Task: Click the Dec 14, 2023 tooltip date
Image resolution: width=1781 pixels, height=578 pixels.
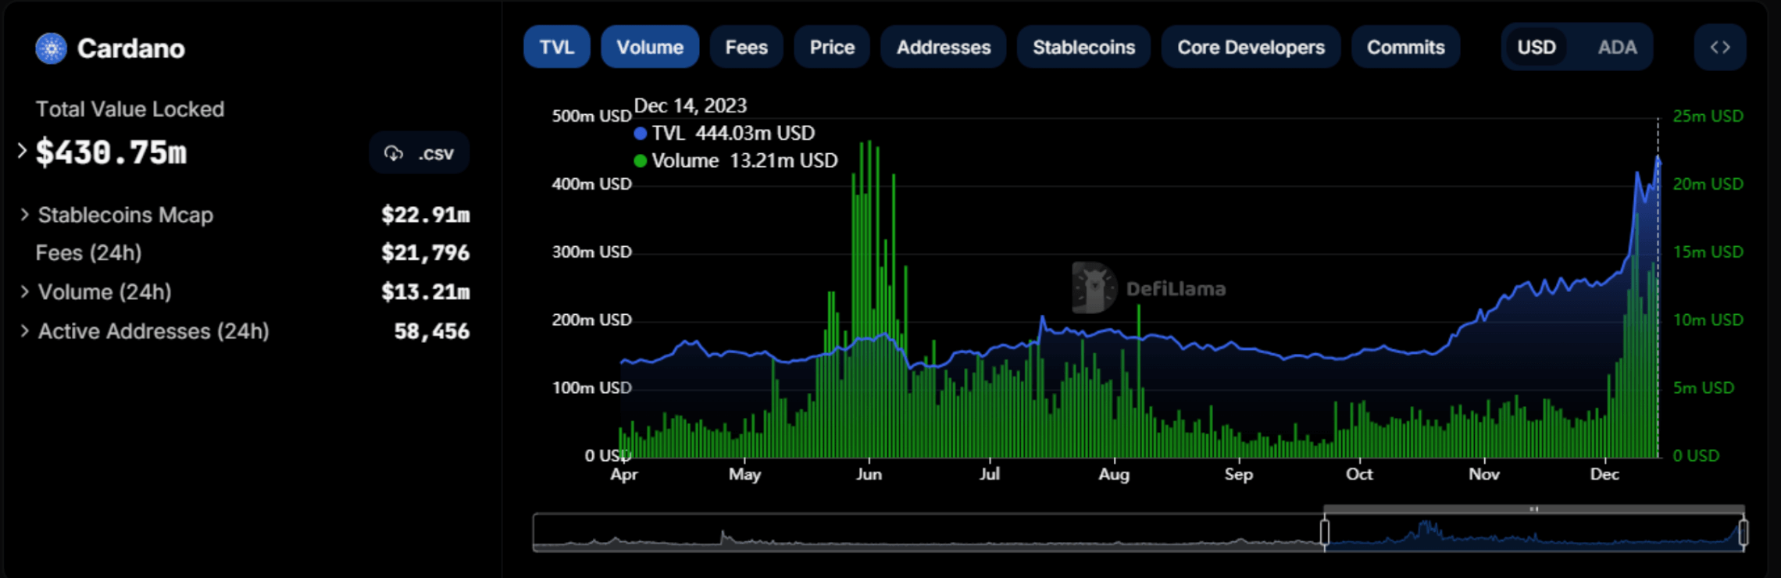Action: click(x=691, y=105)
